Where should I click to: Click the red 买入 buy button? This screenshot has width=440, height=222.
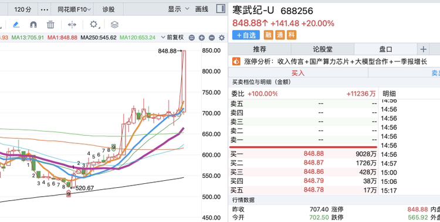(298, 73)
